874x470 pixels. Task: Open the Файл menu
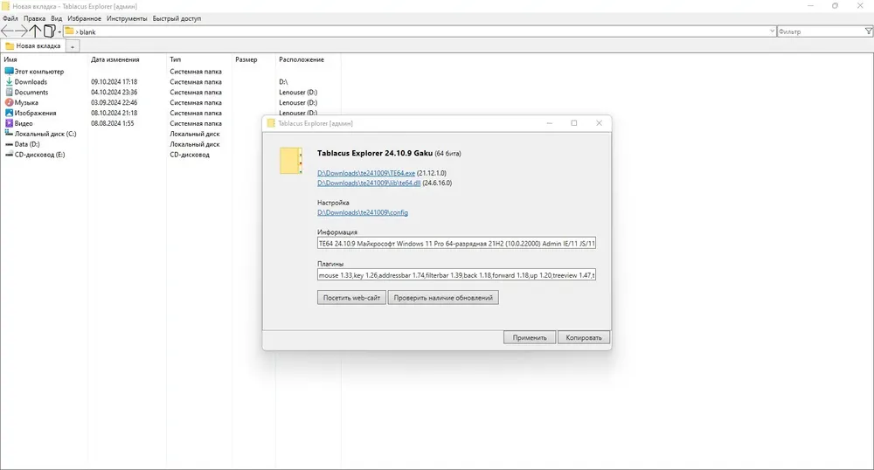(x=10, y=18)
